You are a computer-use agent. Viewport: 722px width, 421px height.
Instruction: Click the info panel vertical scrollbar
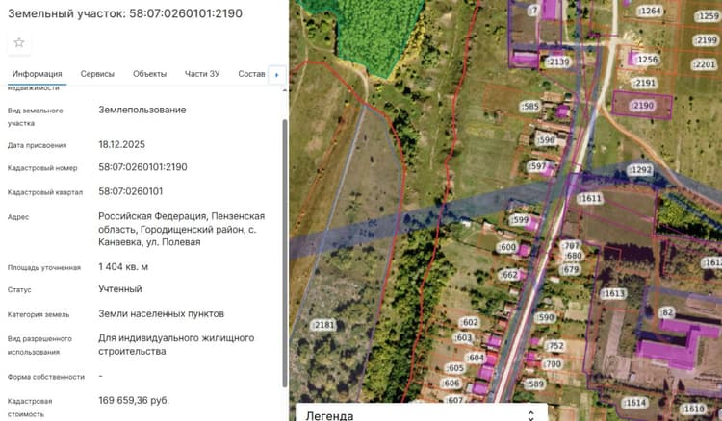285,252
